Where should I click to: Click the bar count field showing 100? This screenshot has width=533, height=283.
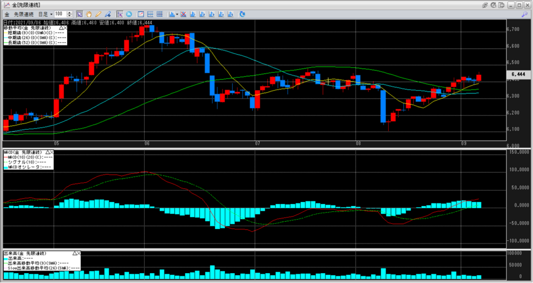(x=60, y=14)
